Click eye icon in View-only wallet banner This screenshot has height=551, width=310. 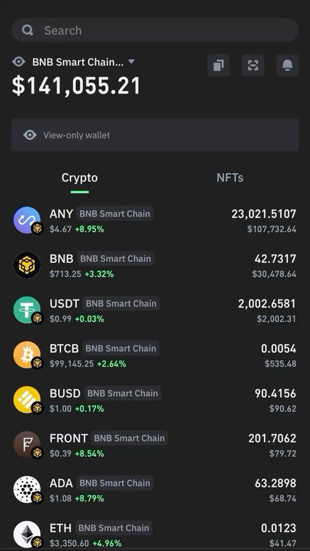30,135
